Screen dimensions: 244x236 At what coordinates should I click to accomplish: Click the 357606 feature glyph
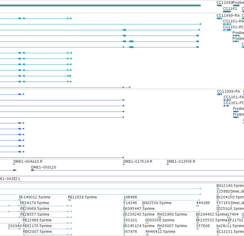(197, 229)
